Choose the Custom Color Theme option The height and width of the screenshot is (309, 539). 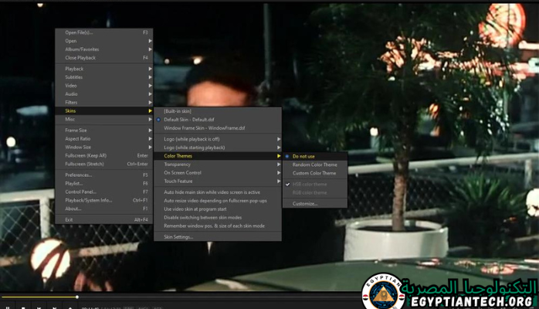click(314, 173)
